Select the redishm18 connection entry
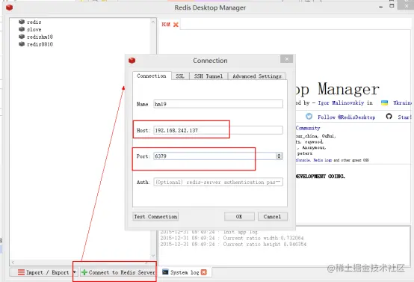414x282 pixels. click(x=40, y=37)
